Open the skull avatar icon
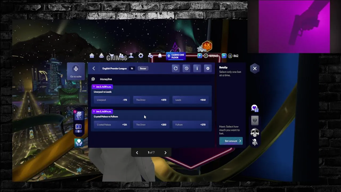This screenshot has height=192, width=341. (x=255, y=132)
